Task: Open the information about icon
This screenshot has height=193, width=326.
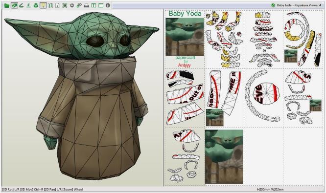Action: 108,5
